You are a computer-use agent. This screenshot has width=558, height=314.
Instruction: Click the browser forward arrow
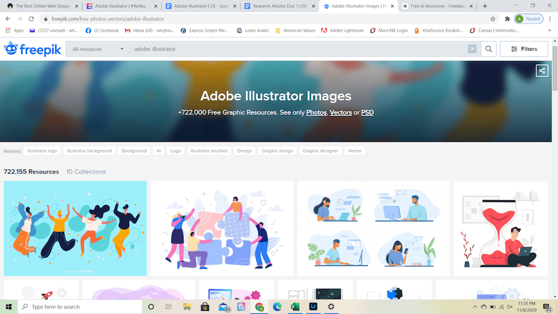[x=20, y=19]
